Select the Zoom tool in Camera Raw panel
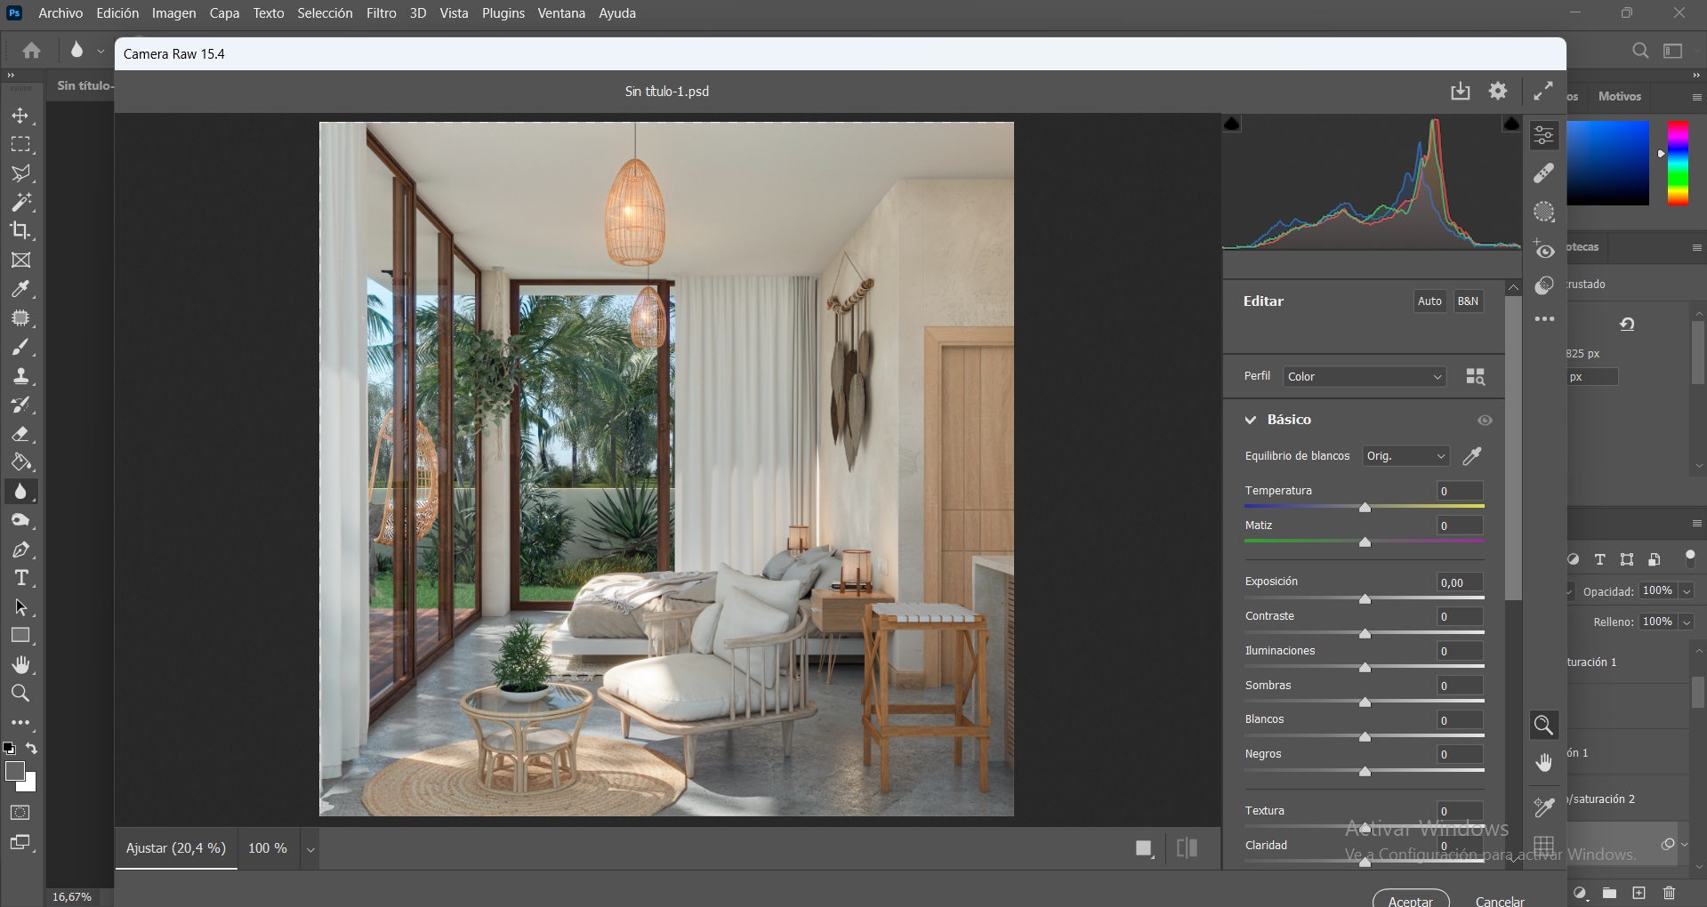 tap(1544, 725)
